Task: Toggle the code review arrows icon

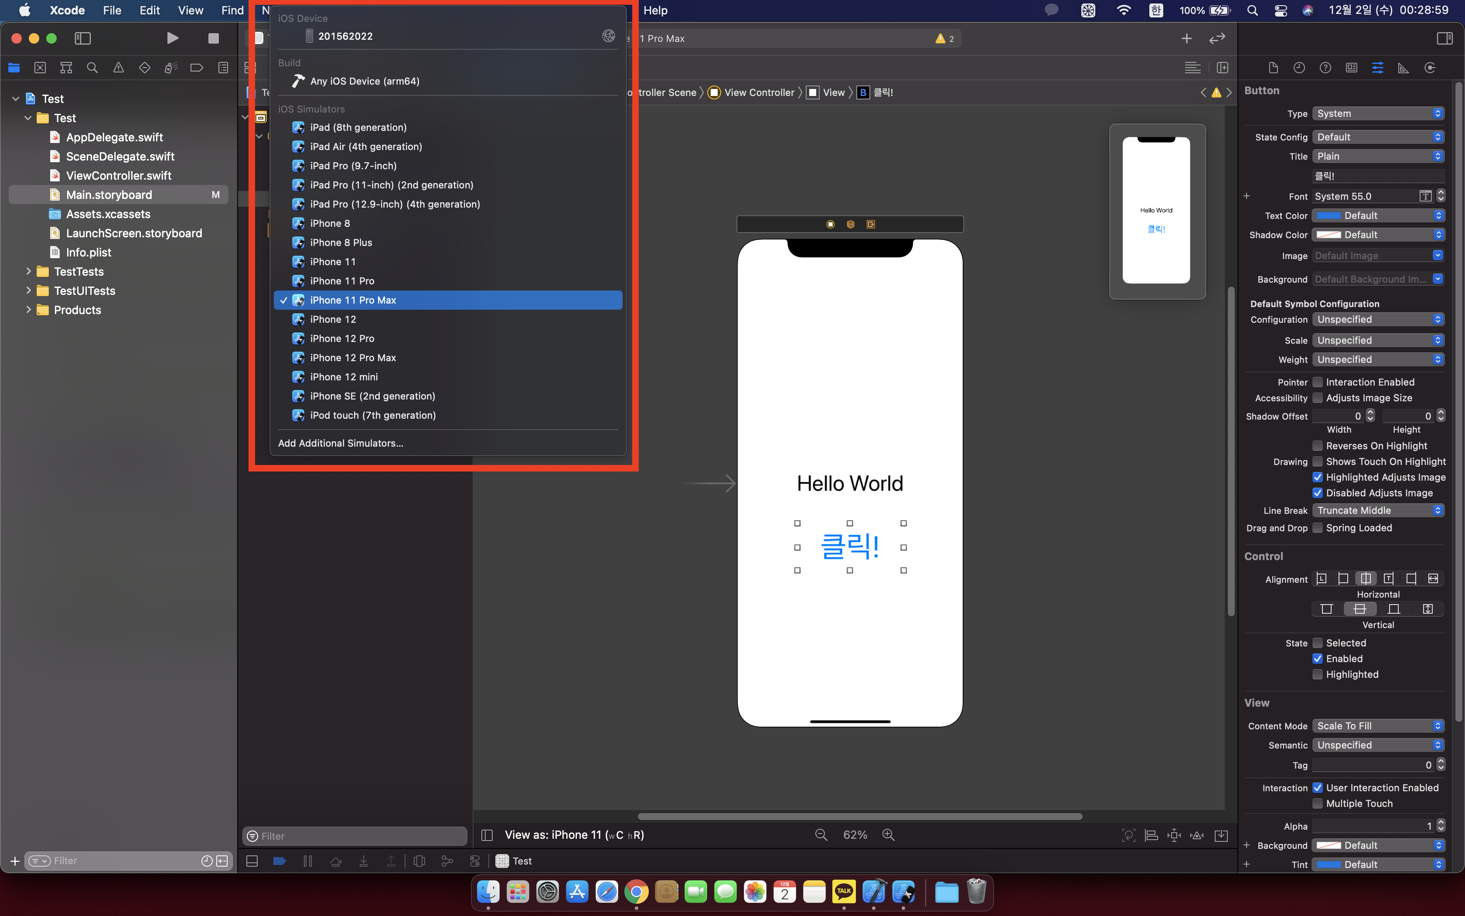Action: point(1217,38)
